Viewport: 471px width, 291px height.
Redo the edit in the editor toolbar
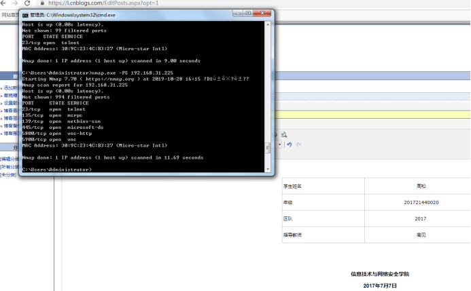(x=298, y=144)
